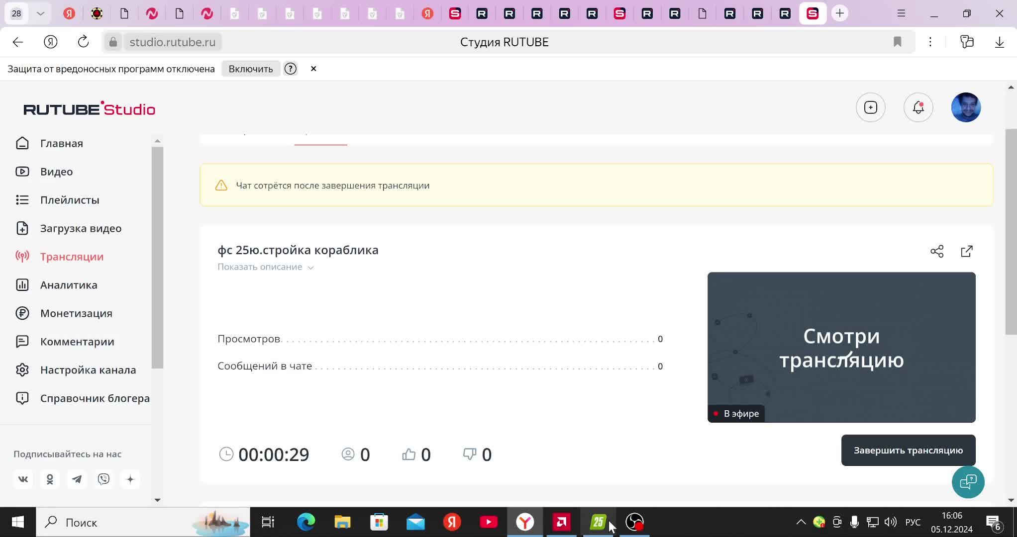Expand Показать описание

266,267
